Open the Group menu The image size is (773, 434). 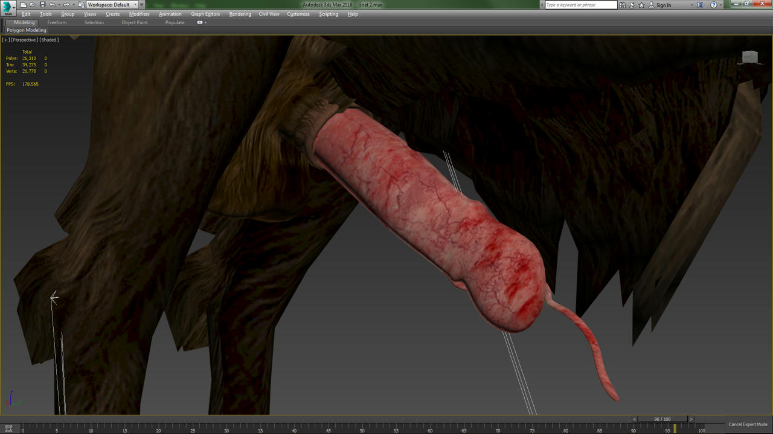click(68, 14)
